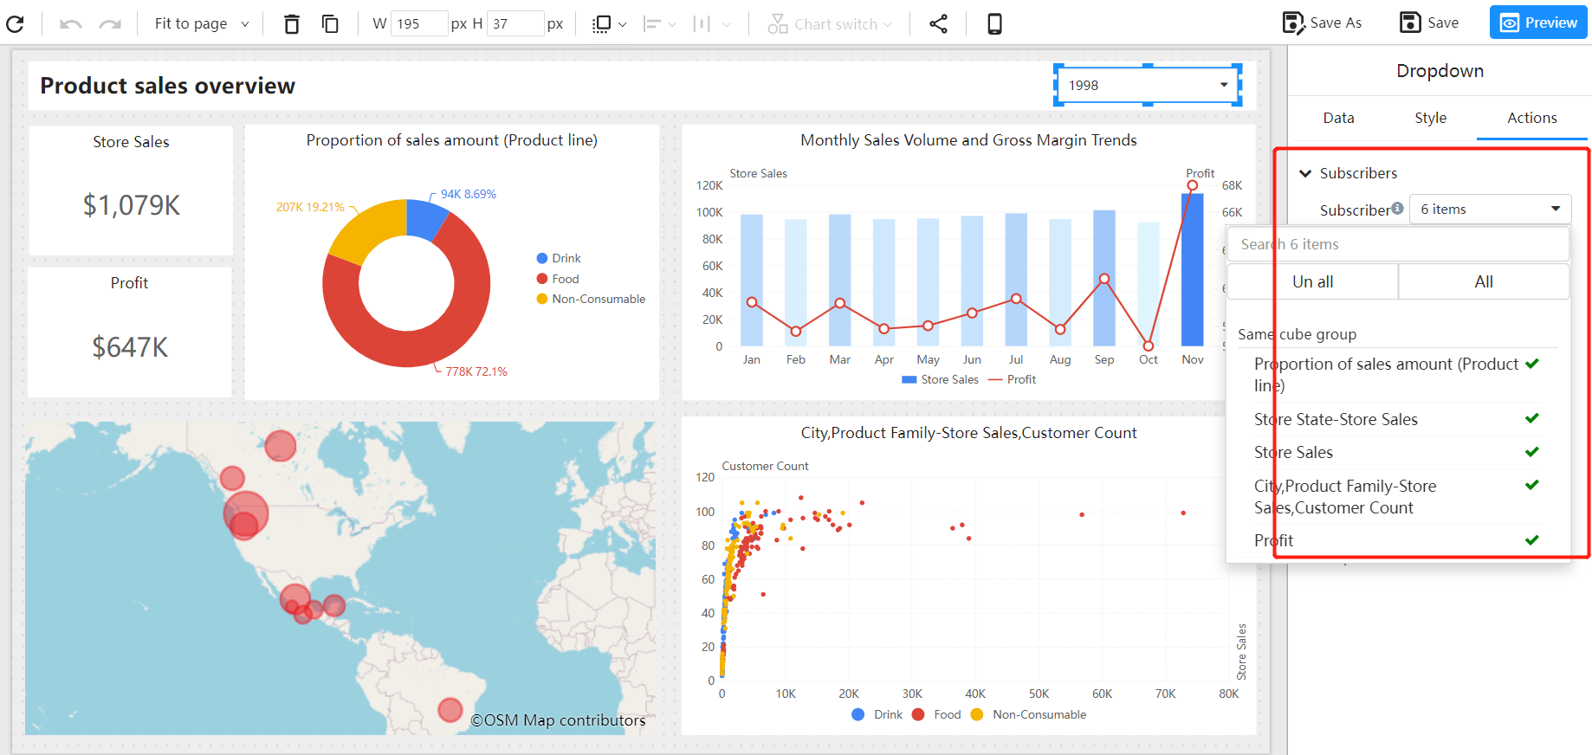Click Monthly Sales Volume chart title
This screenshot has height=755, width=1592.
point(968,140)
